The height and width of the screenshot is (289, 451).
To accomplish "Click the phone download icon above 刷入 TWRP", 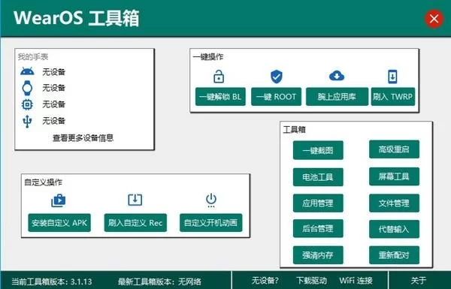I will (x=392, y=77).
